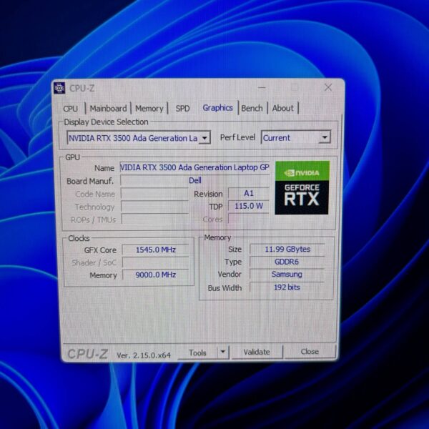This screenshot has width=429, height=429.
Task: Click the empty Code Name field
Action: [x=154, y=194]
